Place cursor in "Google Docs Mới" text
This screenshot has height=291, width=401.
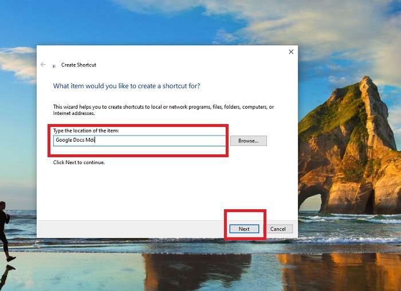click(x=74, y=140)
